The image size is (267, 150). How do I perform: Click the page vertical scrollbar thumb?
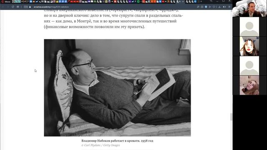(231, 117)
